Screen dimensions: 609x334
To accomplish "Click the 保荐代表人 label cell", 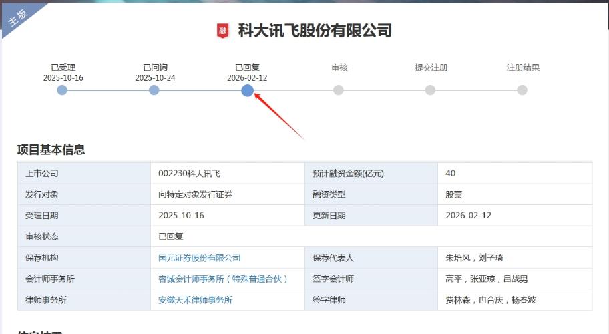I will pyautogui.click(x=371, y=258).
